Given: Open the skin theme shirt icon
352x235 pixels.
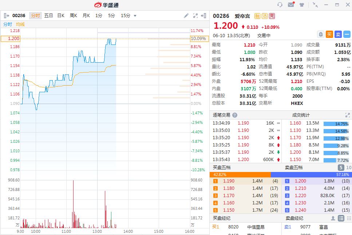Looking at the screenshot, I should coord(302,5).
